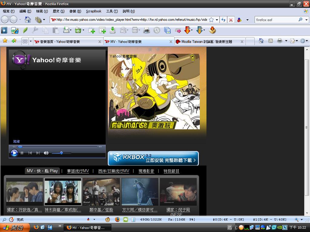Click the IE view icon in toolbar
Viewport: 310px width, 232px height.
[x=15, y=31]
